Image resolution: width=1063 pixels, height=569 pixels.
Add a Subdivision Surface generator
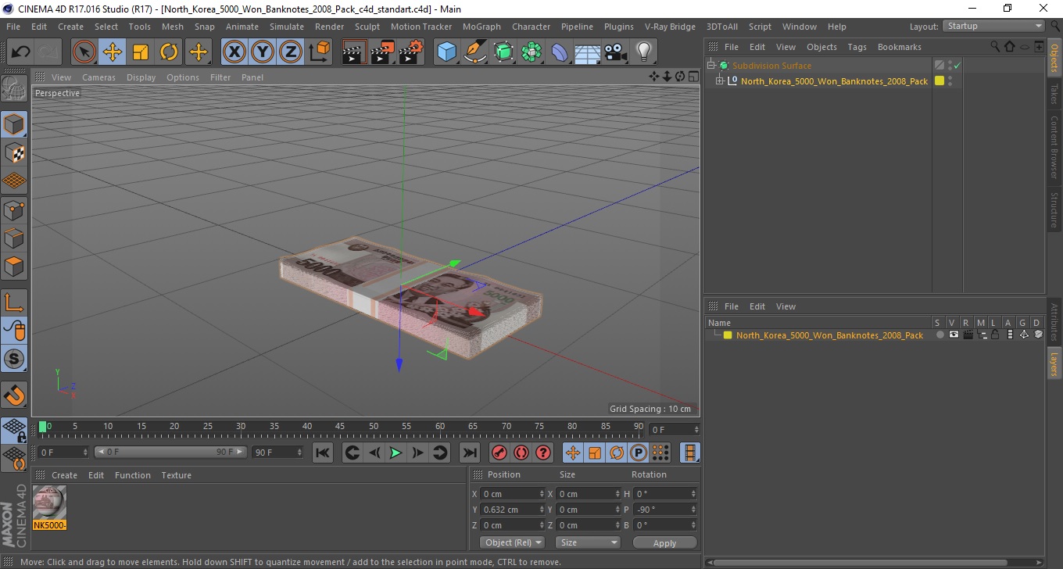click(503, 52)
